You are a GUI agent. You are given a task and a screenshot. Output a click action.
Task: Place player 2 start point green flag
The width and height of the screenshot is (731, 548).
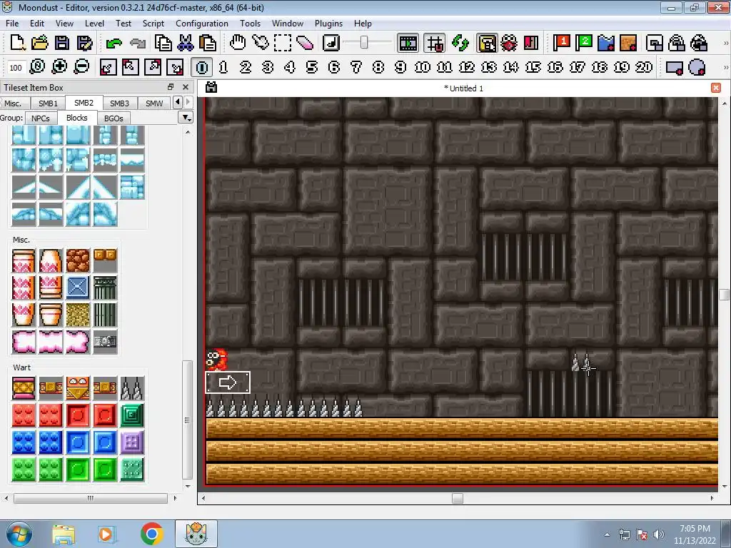[584, 43]
